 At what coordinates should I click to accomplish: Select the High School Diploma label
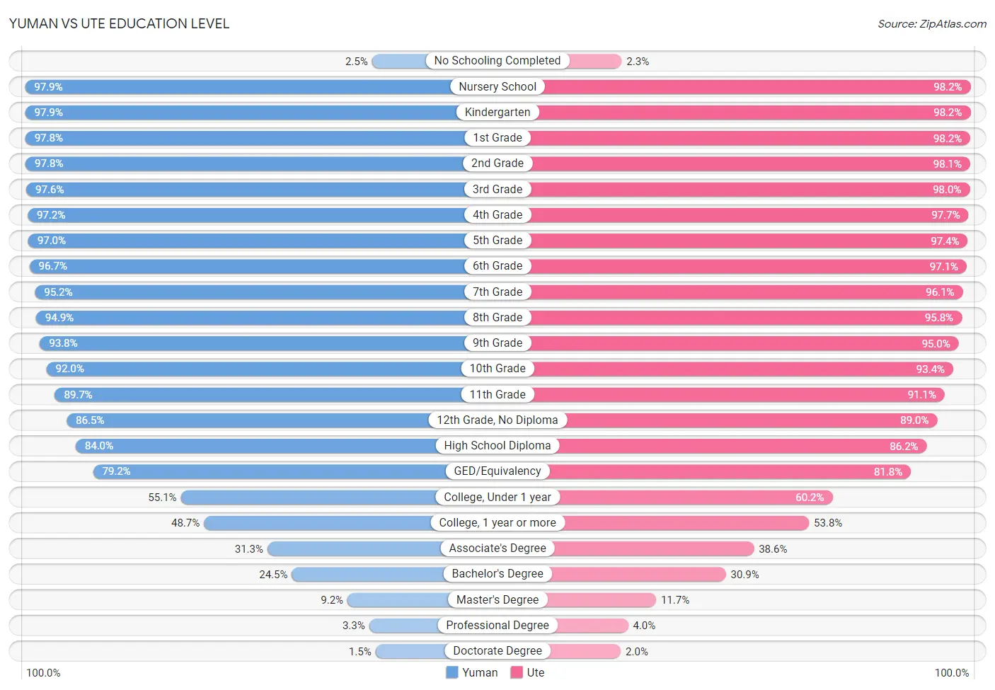497,445
